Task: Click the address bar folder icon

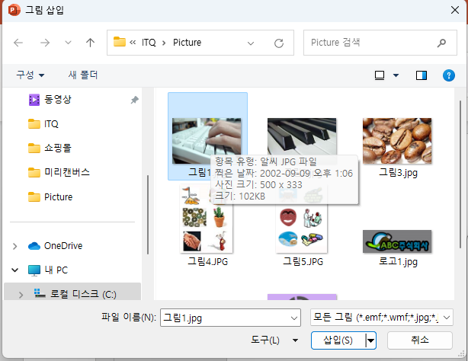Action: (120, 42)
